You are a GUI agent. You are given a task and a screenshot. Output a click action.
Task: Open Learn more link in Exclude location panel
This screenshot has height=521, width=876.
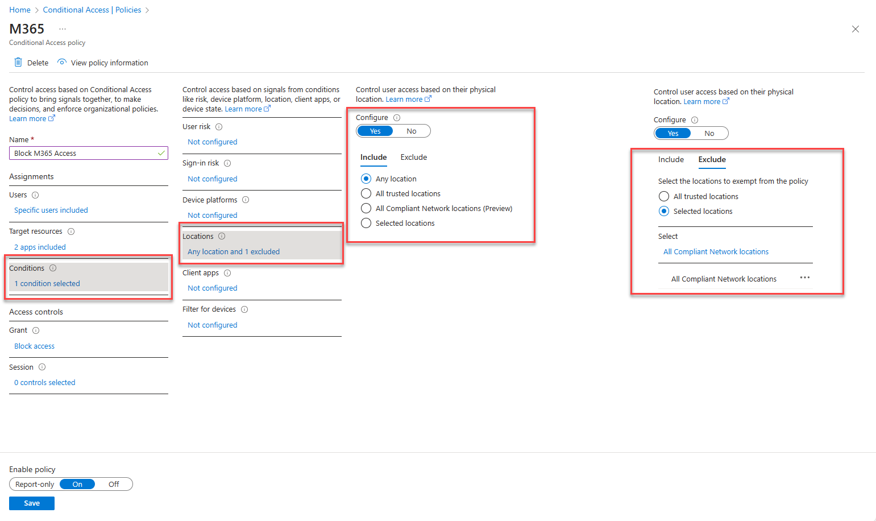coord(706,102)
